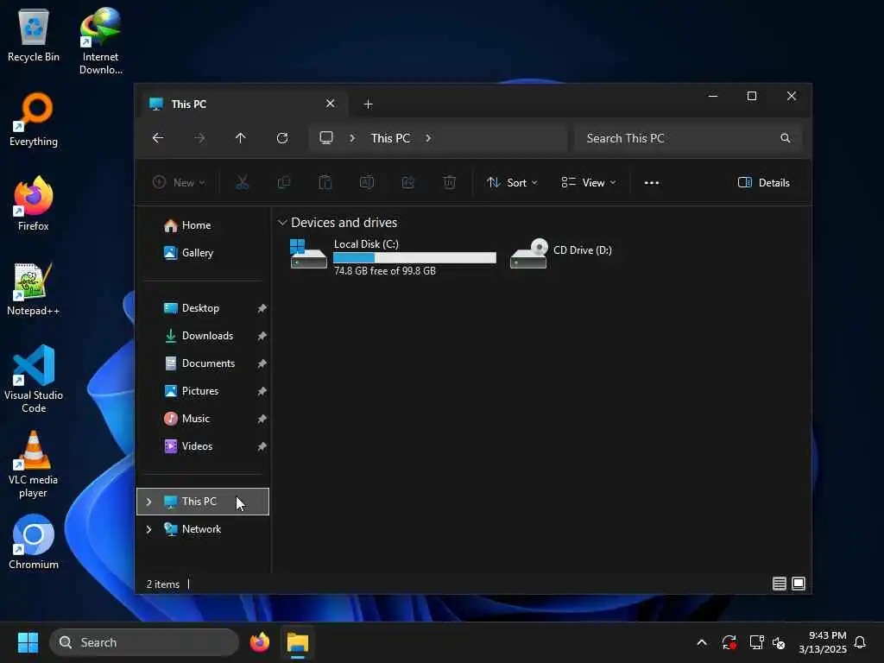Open the clock and date flyout
This screenshot has width=884, height=663.
tap(822, 642)
